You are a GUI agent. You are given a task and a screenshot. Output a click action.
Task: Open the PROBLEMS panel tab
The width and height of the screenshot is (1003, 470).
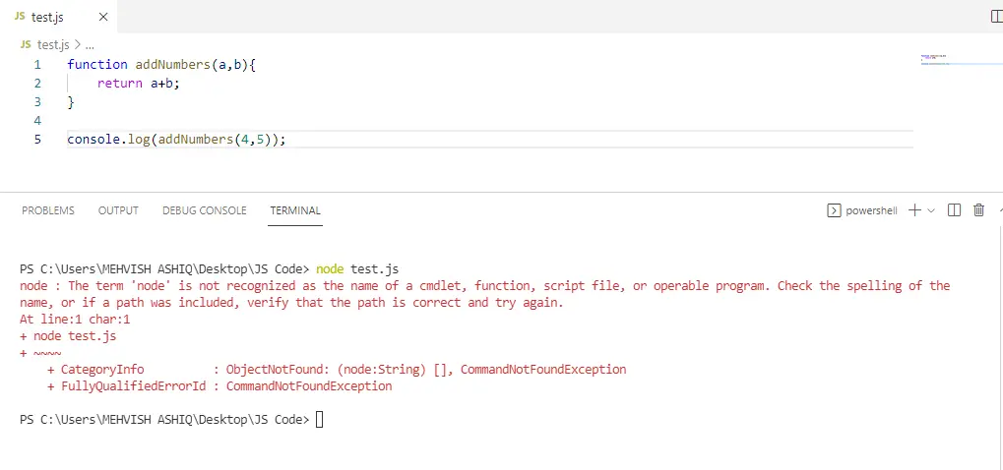click(48, 210)
